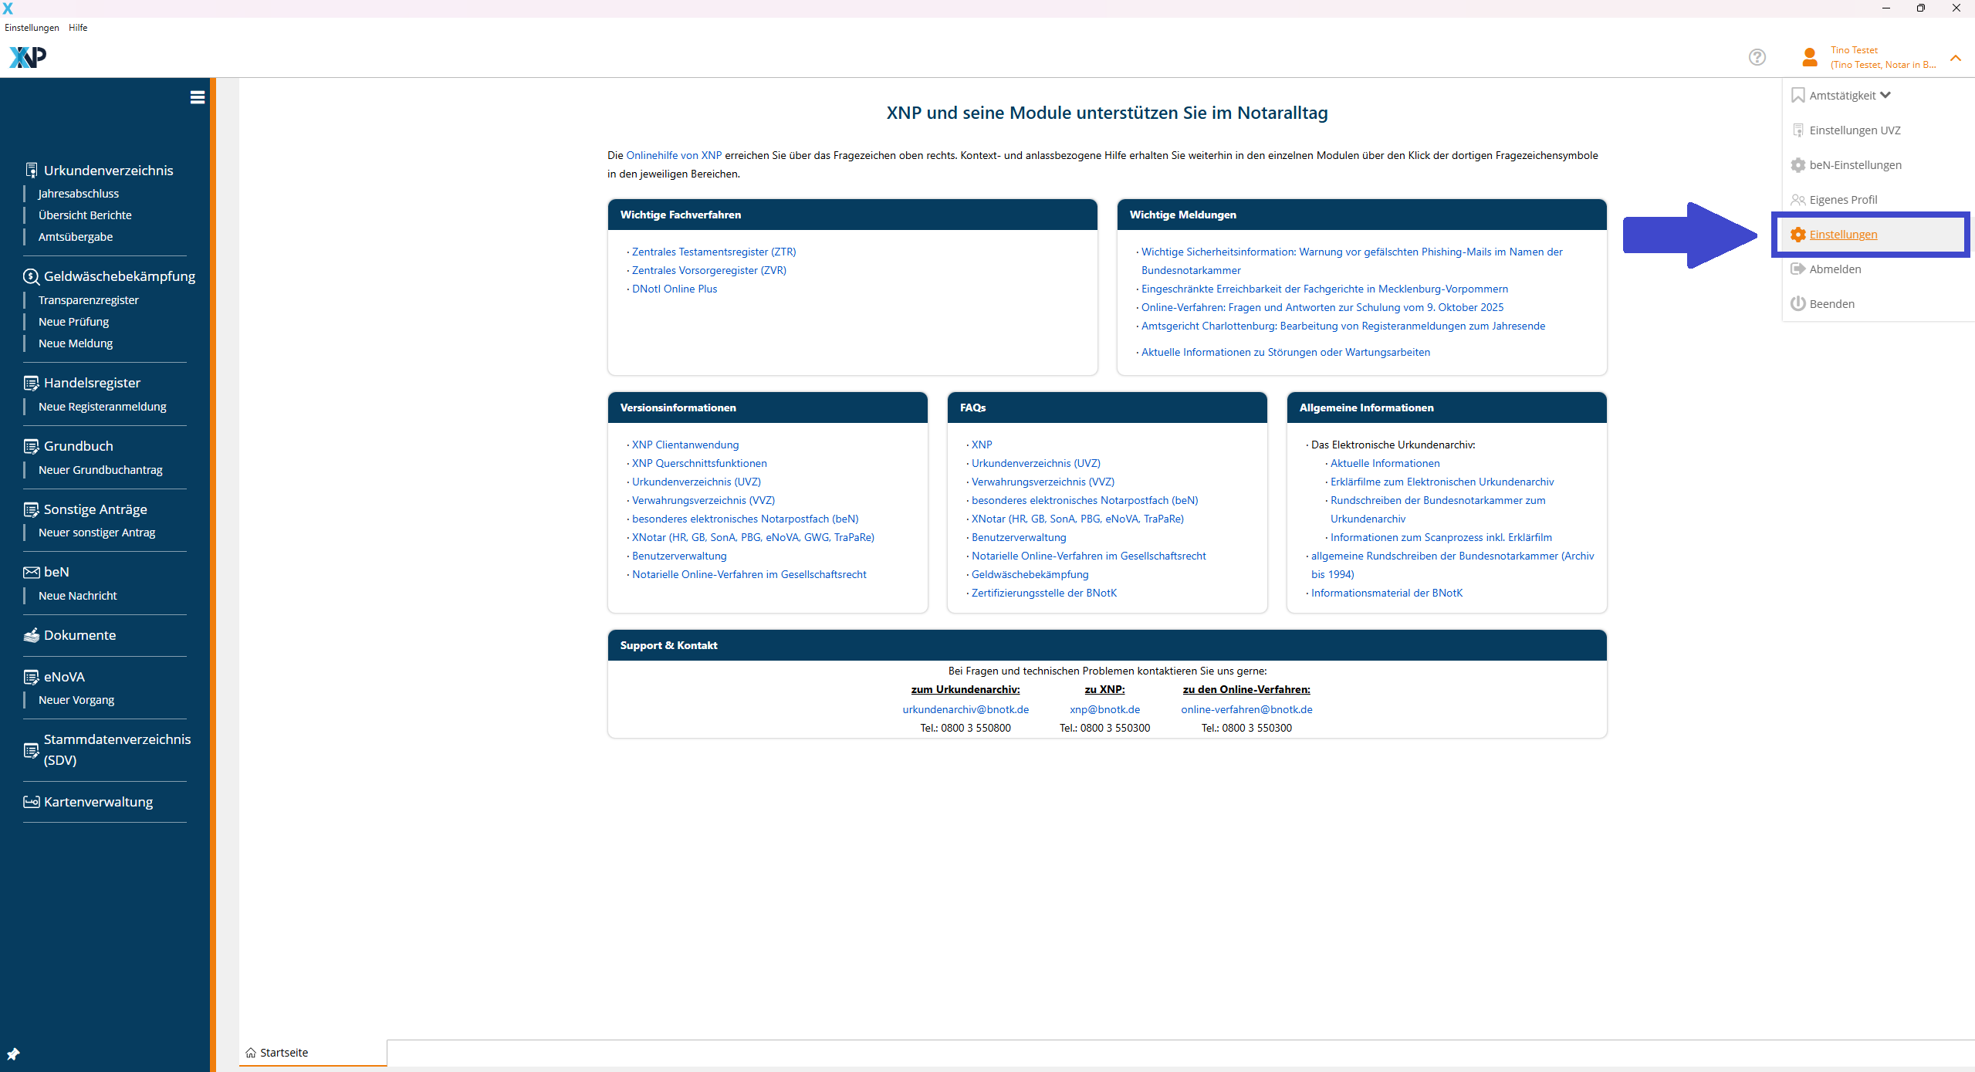Click the orange user profile icon
Viewport: 1975px width, 1072px height.
tap(1809, 57)
